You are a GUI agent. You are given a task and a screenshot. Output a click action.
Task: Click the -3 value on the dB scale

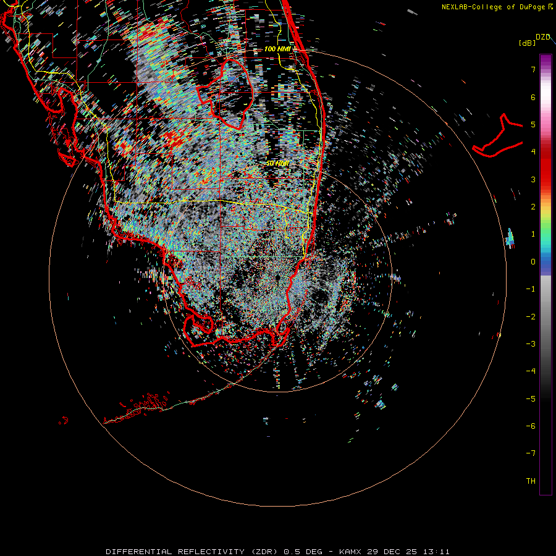tap(531, 344)
